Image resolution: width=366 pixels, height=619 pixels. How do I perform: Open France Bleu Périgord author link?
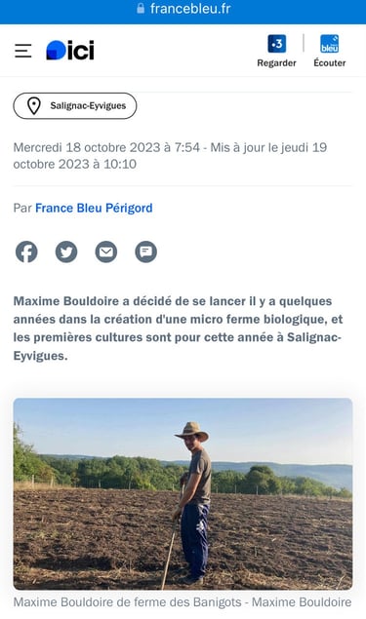(94, 208)
